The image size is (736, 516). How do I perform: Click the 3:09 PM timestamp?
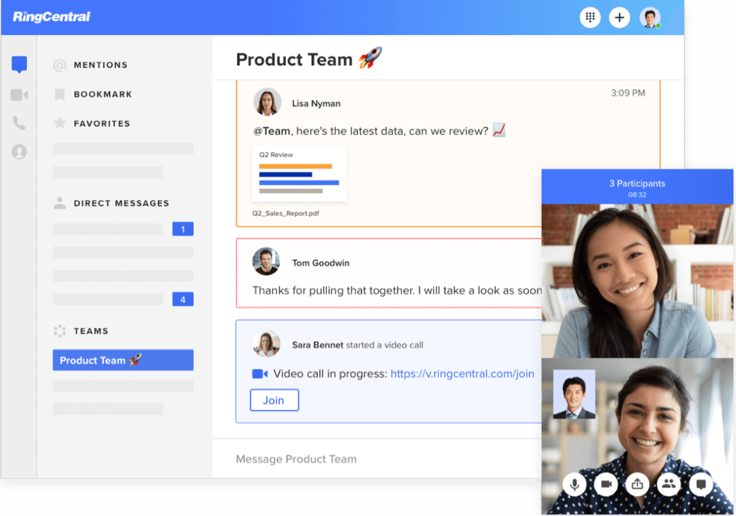tap(628, 93)
